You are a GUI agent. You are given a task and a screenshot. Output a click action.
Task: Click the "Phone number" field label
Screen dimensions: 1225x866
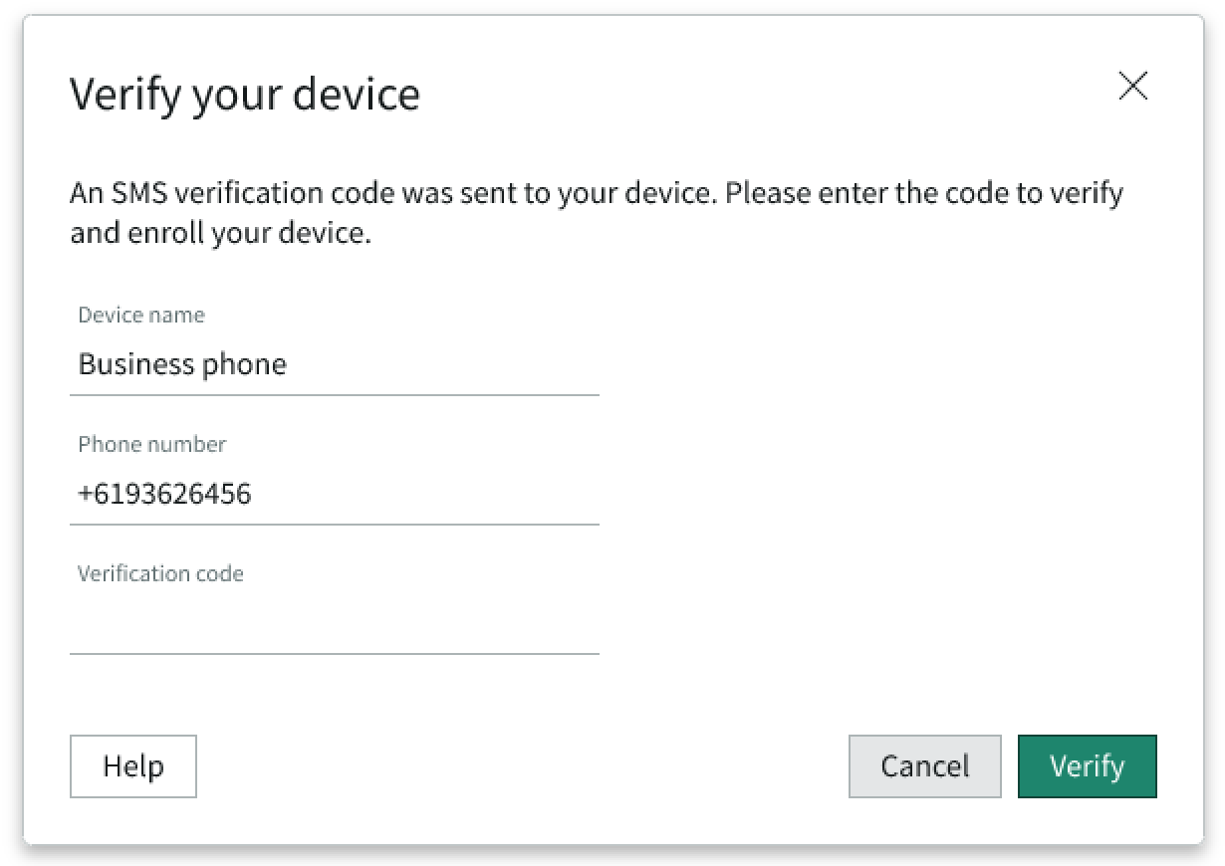[x=152, y=445]
